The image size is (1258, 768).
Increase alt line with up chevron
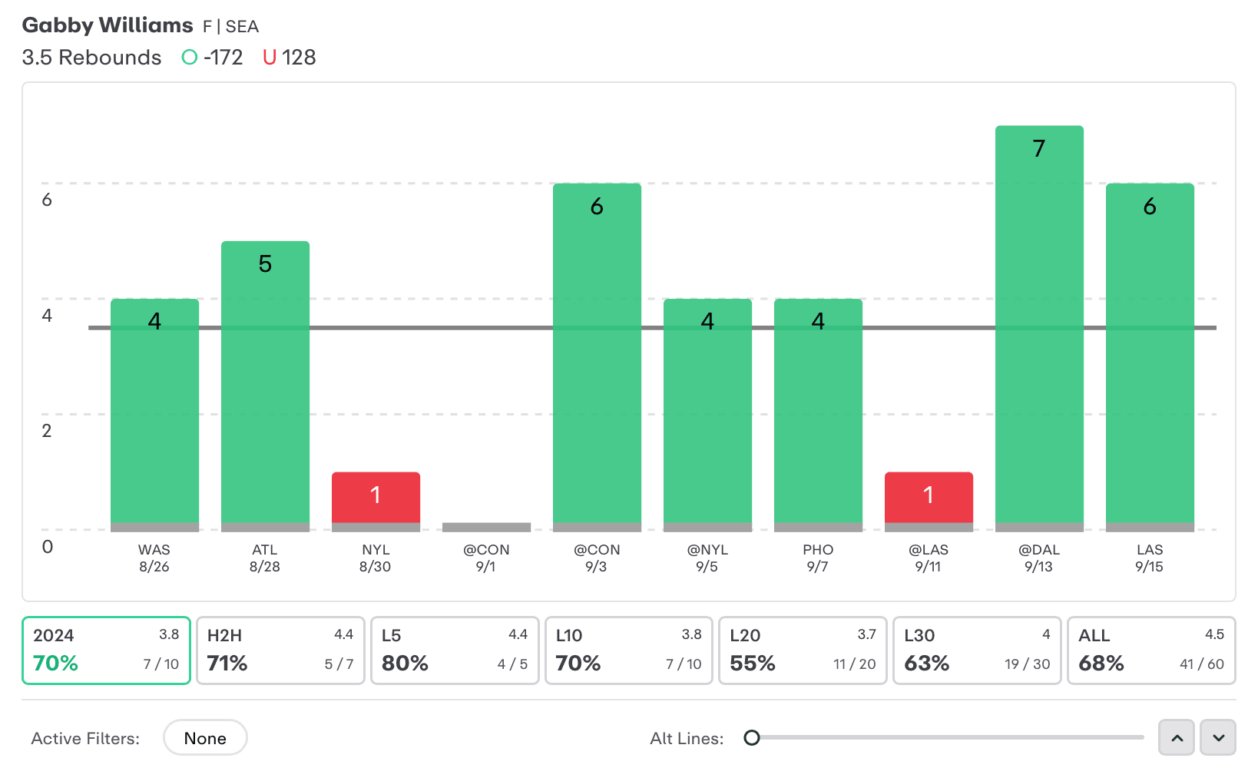(x=1177, y=738)
